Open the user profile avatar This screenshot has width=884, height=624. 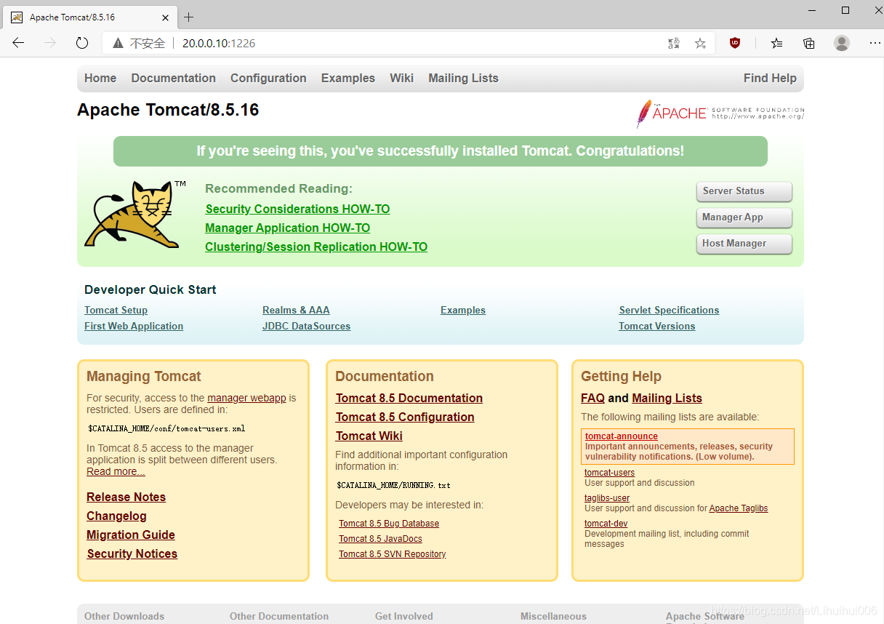pos(842,43)
